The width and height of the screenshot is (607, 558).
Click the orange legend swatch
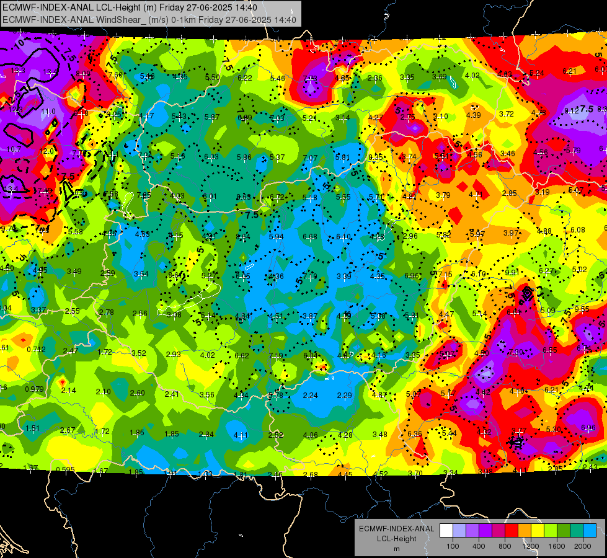[525, 530]
